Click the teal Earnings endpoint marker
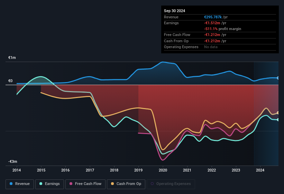The width and height of the screenshot is (284, 194). pos(278,120)
